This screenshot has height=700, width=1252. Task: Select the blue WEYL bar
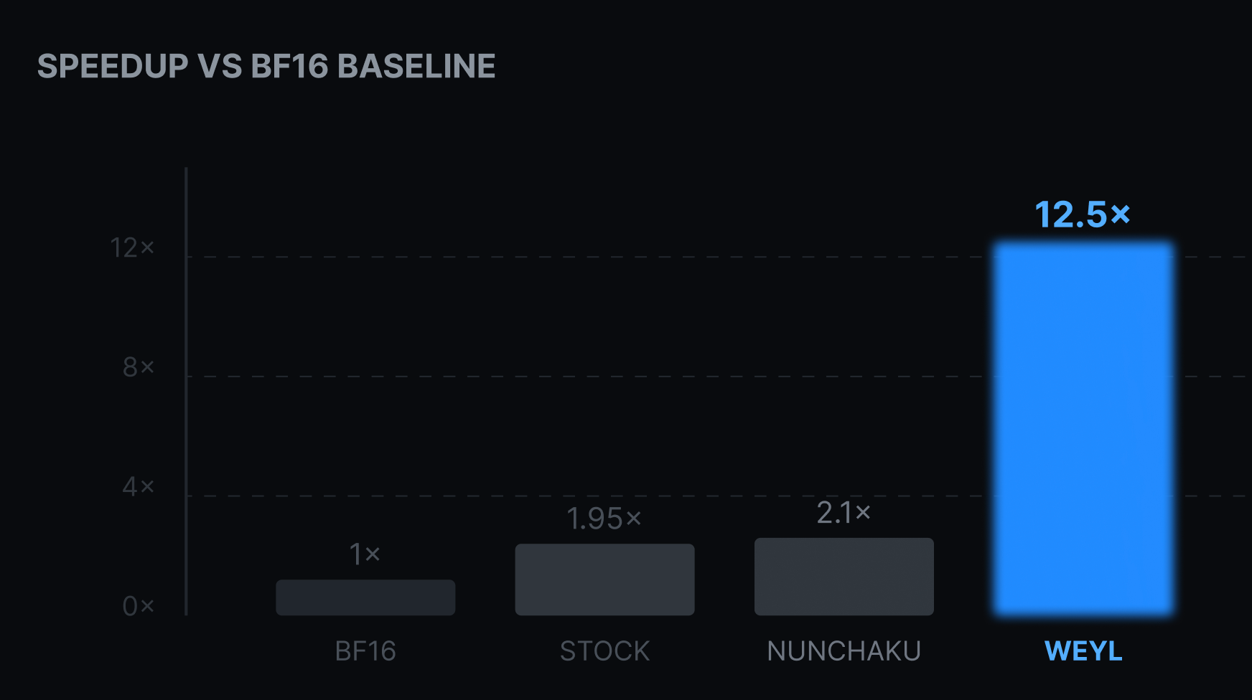(1083, 428)
